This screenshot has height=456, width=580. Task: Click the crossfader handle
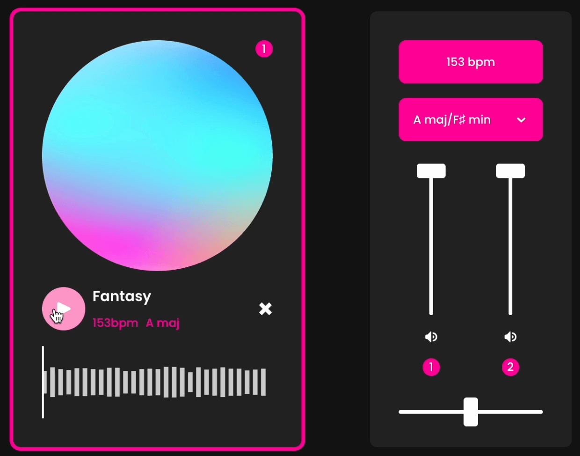(x=471, y=412)
